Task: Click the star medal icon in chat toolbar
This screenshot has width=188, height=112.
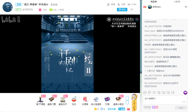Action: (154, 92)
